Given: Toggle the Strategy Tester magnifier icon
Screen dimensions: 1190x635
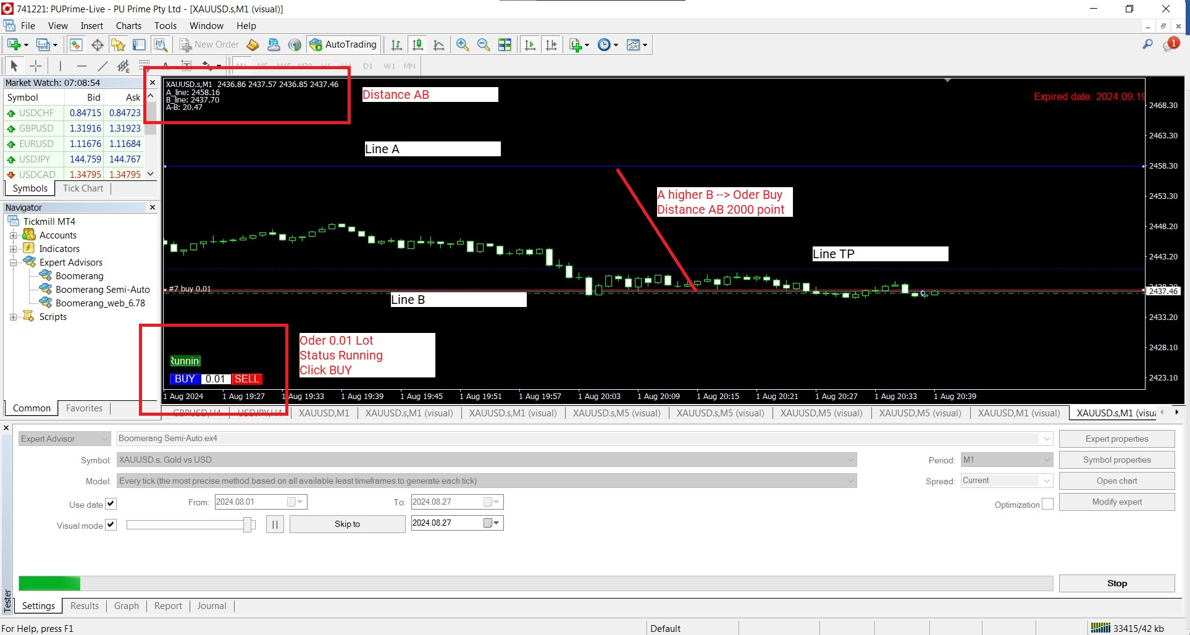Looking at the screenshot, I should [x=161, y=44].
